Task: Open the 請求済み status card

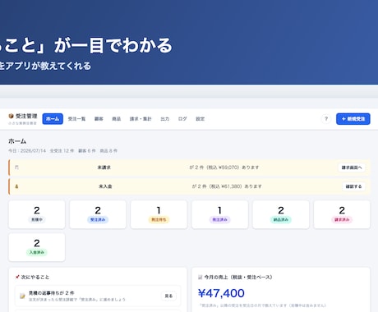Action: click(x=342, y=214)
